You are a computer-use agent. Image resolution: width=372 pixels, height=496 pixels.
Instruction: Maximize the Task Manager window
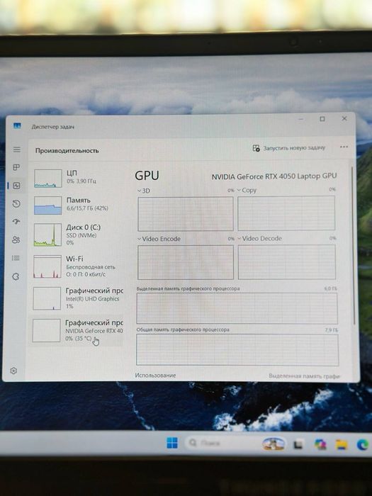322,119
